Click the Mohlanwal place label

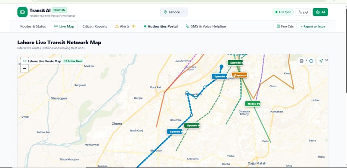point(92,145)
